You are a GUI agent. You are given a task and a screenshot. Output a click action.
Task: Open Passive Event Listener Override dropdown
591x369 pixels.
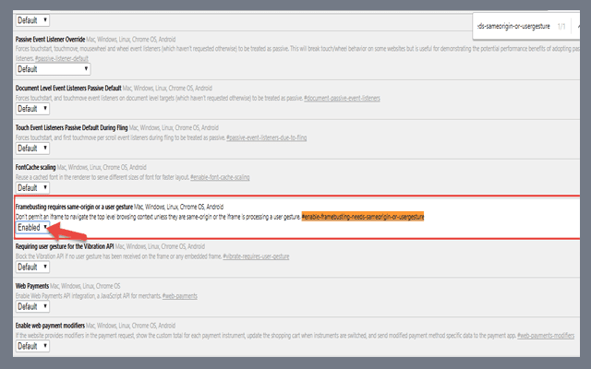(54, 69)
